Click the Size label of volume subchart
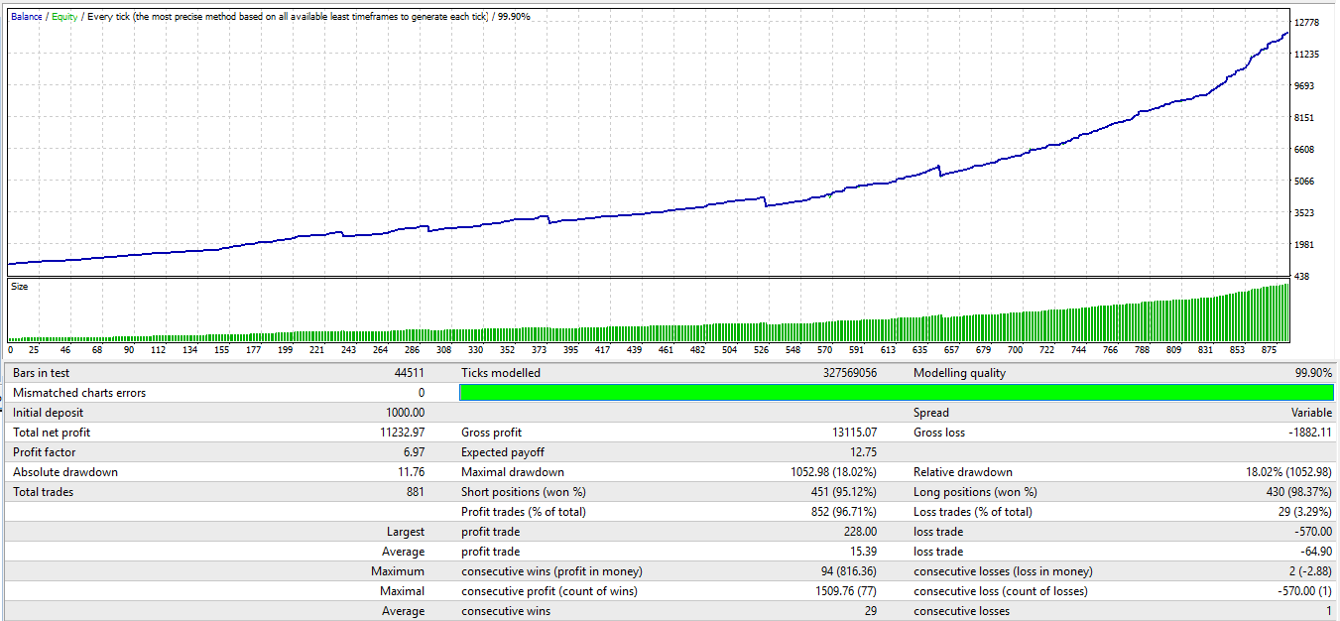The height and width of the screenshot is (621, 1340). click(x=20, y=287)
